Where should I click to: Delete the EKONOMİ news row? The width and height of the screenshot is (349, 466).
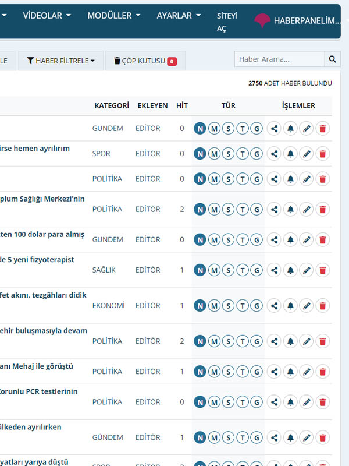[x=323, y=305]
